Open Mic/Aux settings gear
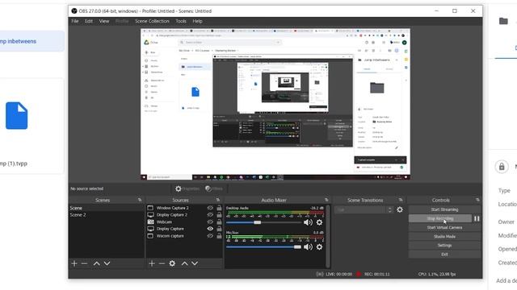Viewport: 517px width, 290px height. coord(319,247)
